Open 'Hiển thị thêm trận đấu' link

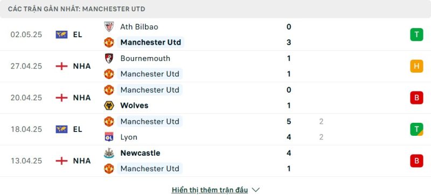(210, 190)
